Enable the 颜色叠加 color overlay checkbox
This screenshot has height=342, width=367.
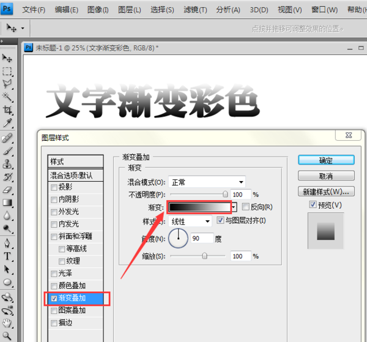click(x=54, y=286)
